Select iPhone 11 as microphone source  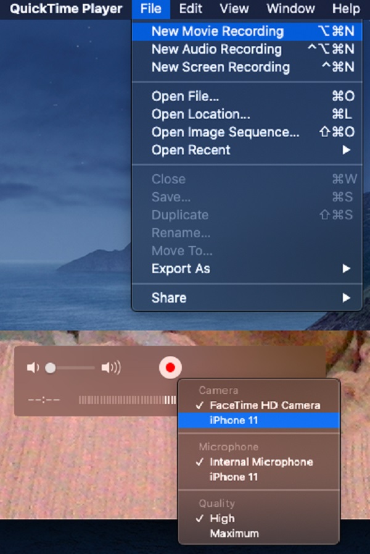pyautogui.click(x=258, y=477)
